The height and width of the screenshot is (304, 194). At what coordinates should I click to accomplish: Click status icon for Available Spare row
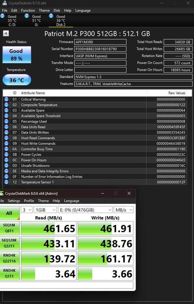pos(7,110)
